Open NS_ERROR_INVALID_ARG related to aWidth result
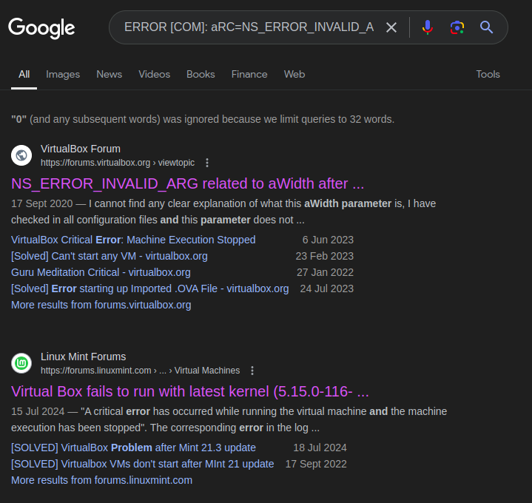The height and width of the screenshot is (503, 532). [187, 183]
